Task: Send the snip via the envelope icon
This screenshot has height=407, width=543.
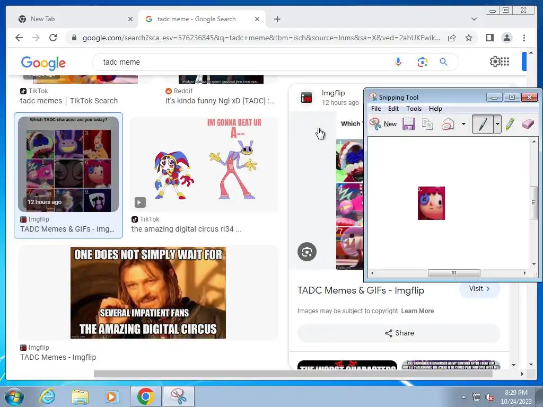Action: [448, 124]
